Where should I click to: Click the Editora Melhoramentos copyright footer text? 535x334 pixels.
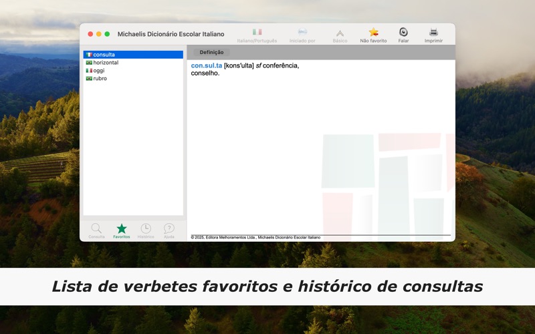coord(255,238)
